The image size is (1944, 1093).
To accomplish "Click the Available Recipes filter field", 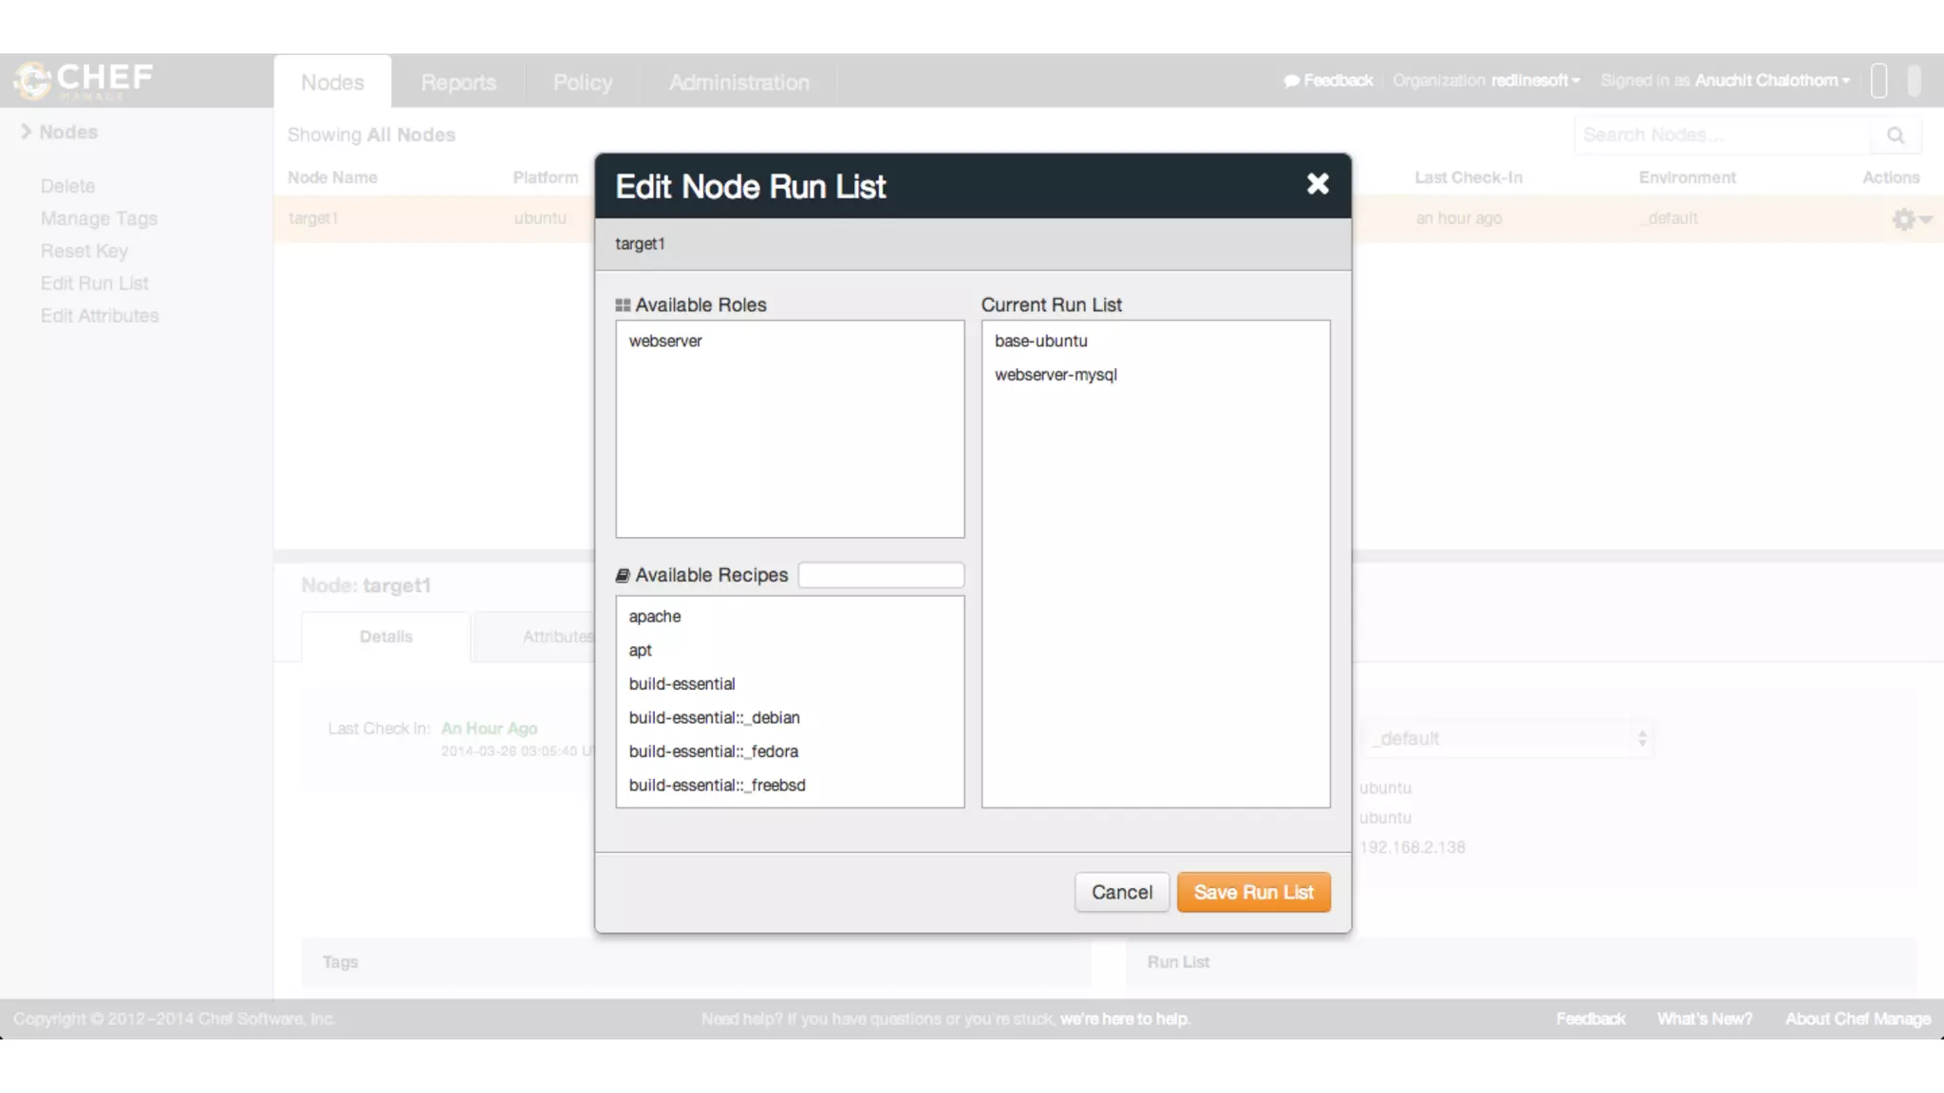I will click(x=881, y=576).
